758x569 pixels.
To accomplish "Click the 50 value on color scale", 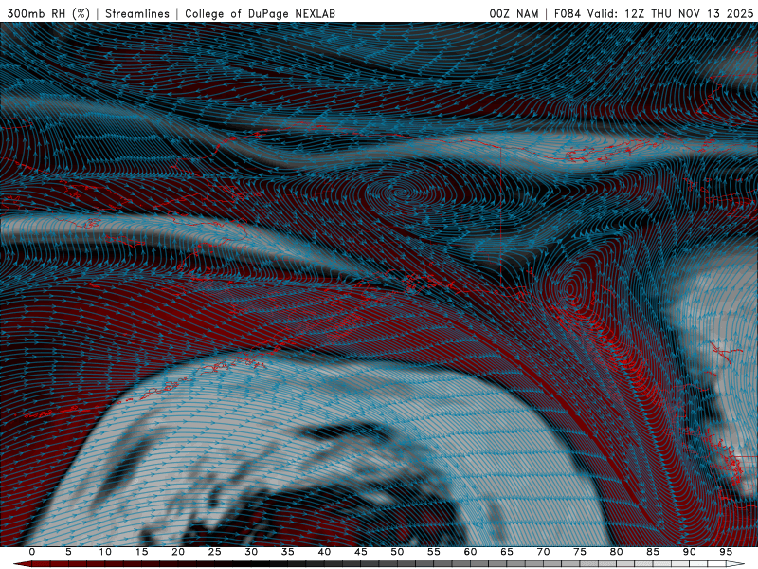I will pyautogui.click(x=397, y=552).
